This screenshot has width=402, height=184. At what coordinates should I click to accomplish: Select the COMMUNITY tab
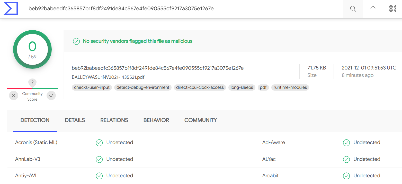(201, 120)
